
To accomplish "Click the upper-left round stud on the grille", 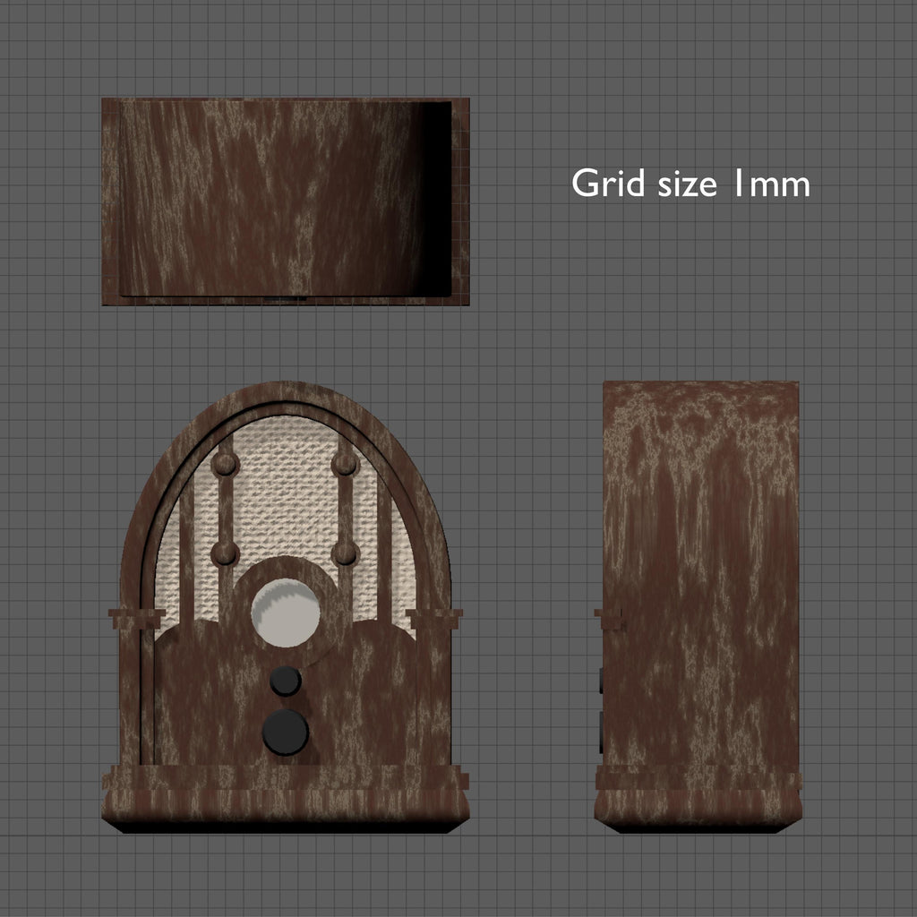I will (225, 464).
